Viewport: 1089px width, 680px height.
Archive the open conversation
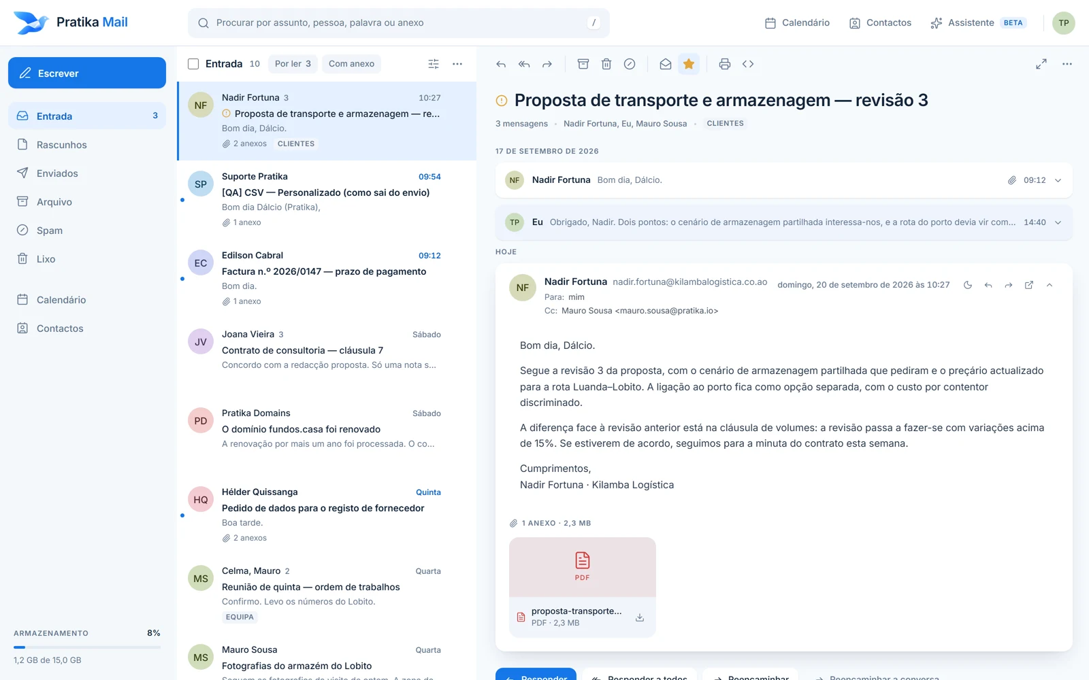(583, 64)
